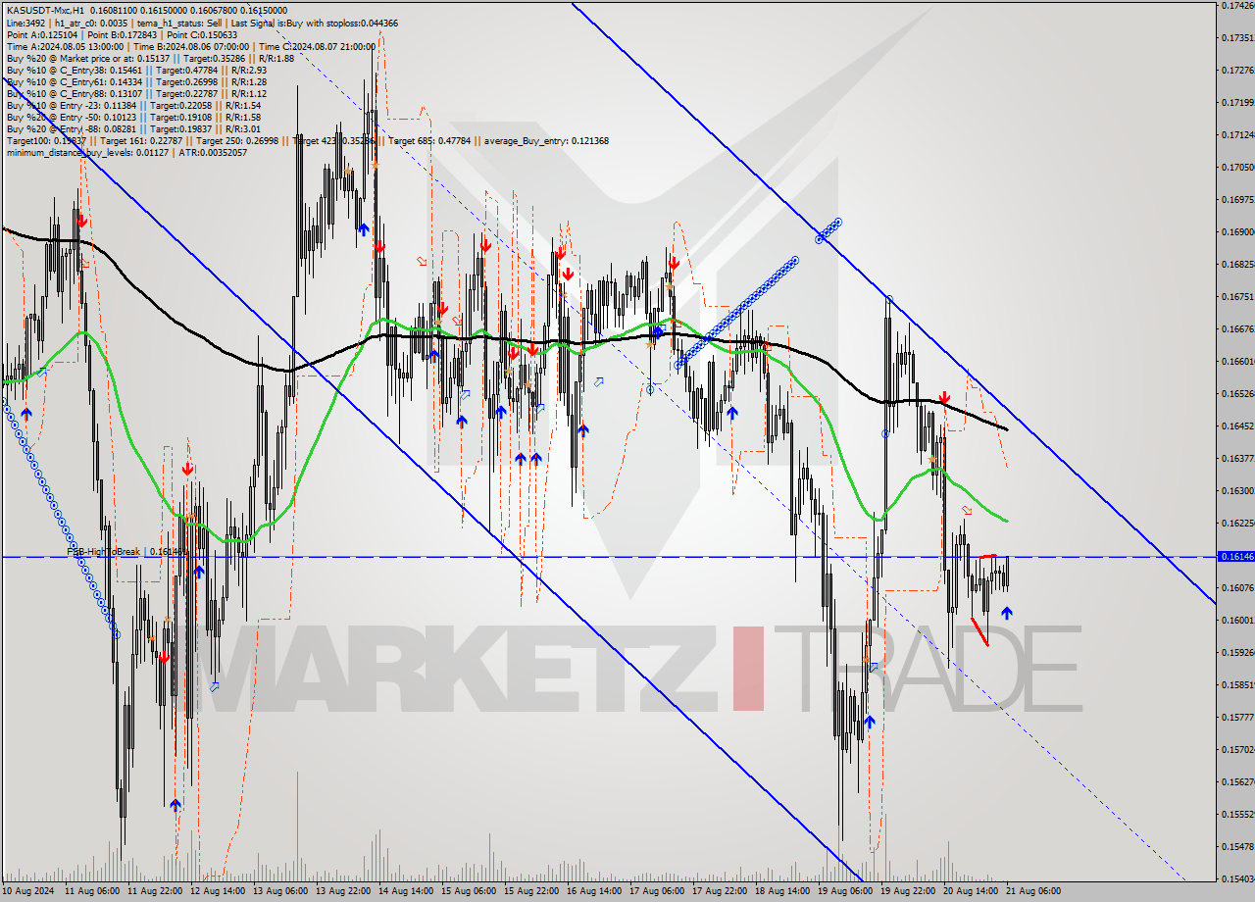This screenshot has width=1255, height=902.
Task: Click the '16 Aug 14:00' time axis label
Action: (x=594, y=891)
